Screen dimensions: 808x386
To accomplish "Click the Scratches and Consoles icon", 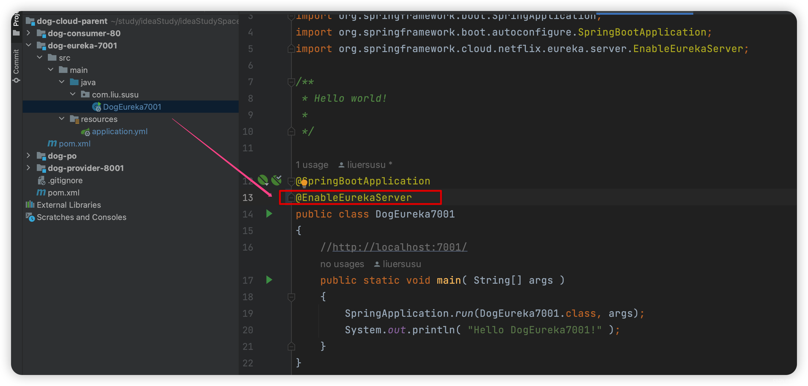I will tap(30, 217).
